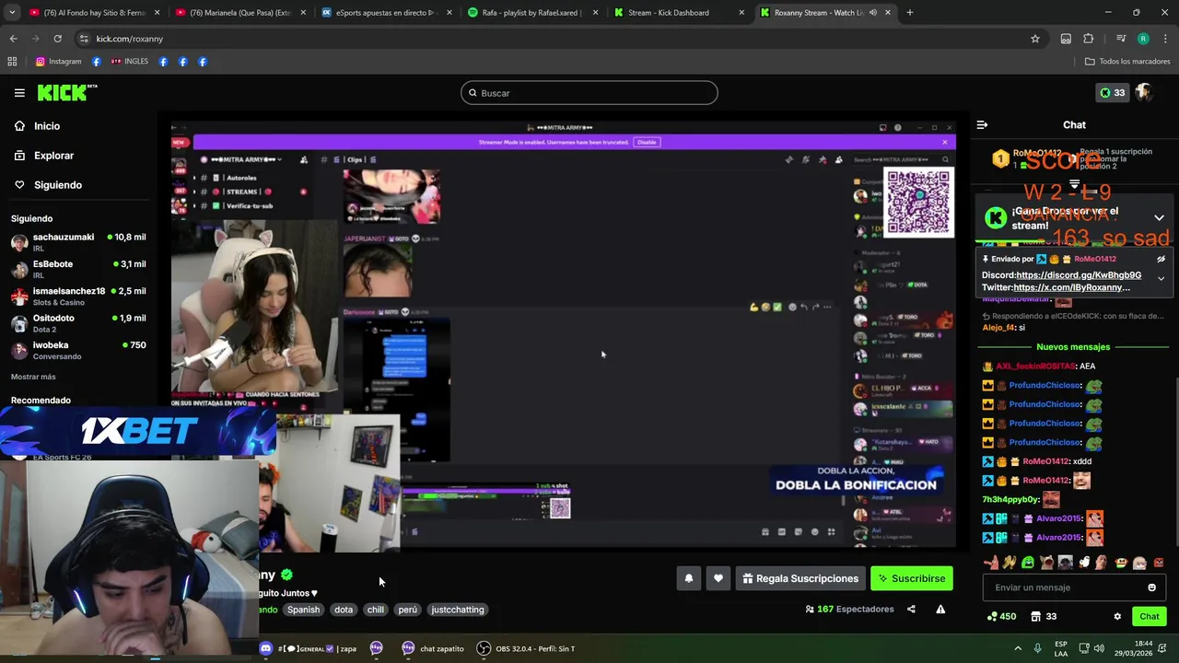The width and height of the screenshot is (1179, 663).
Task: Mute the Roxanny Stream tab audio icon
Action: (x=872, y=13)
